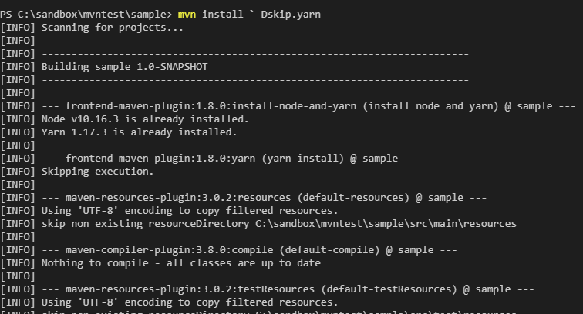Click Yarn 1.17.3 is already installed
583x314 pixels.
pos(139,132)
